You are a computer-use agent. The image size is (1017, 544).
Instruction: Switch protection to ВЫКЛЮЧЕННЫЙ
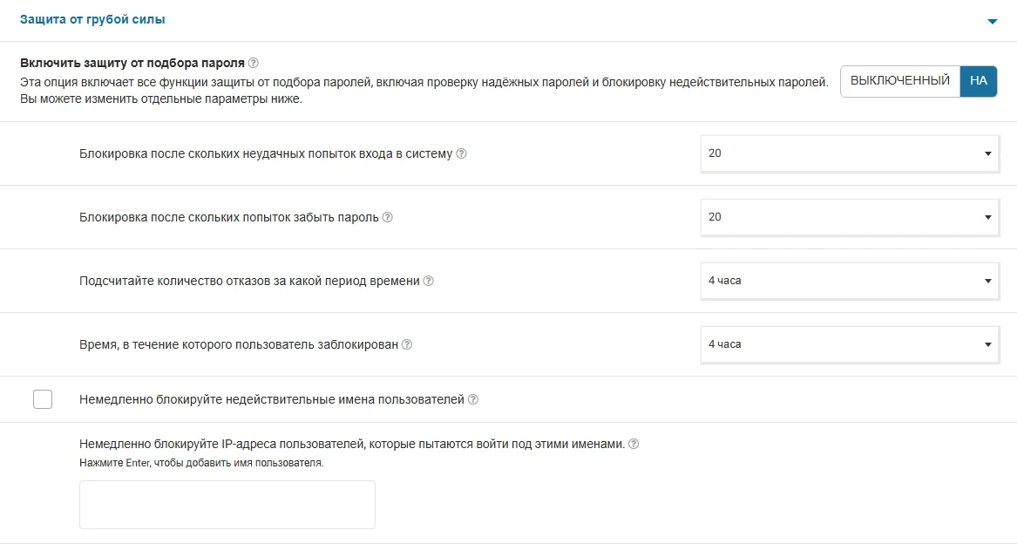[899, 81]
